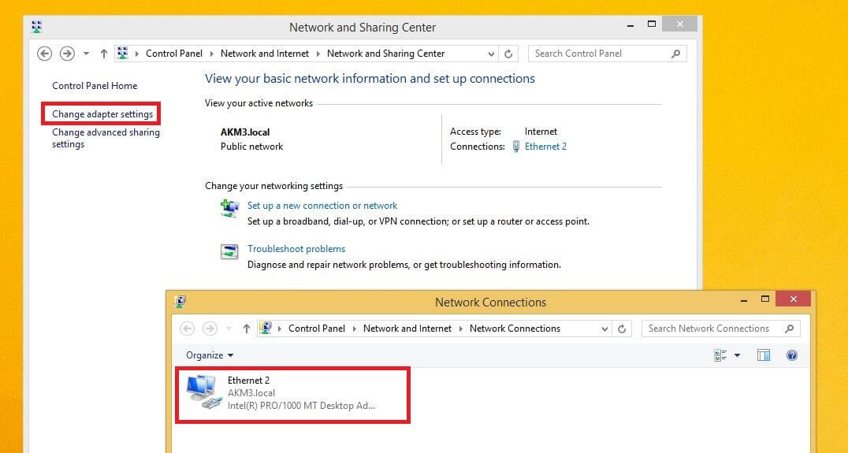
Task: Select the Ethernet 2 adapter item
Action: 292,394
